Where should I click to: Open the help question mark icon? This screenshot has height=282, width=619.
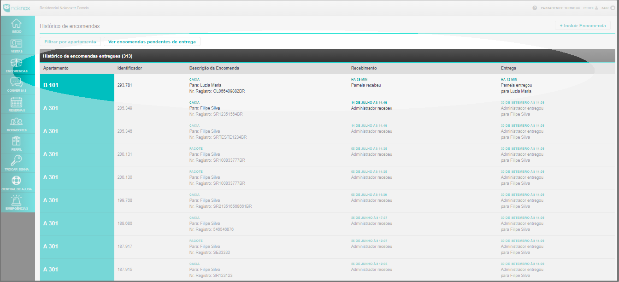click(535, 8)
